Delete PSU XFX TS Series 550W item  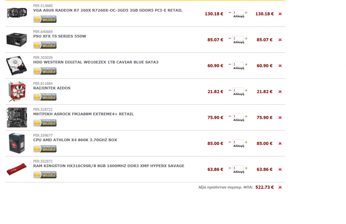point(280,40)
